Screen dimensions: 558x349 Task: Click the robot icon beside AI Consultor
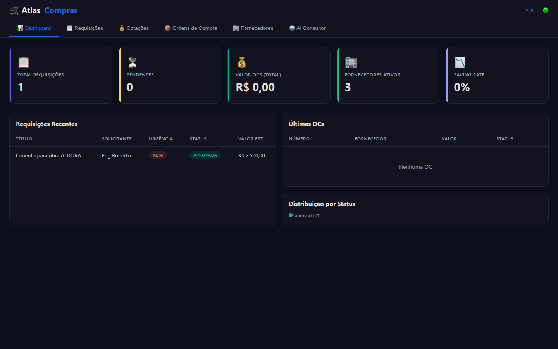(x=292, y=28)
